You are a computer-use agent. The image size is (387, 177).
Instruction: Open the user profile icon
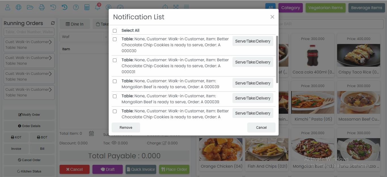tap(8, 7)
